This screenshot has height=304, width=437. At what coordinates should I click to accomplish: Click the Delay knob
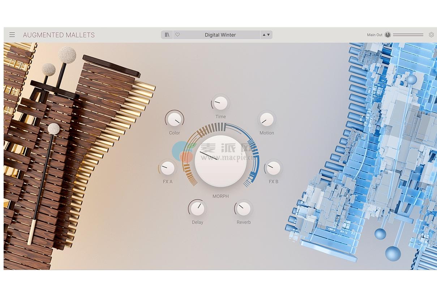tap(197, 209)
